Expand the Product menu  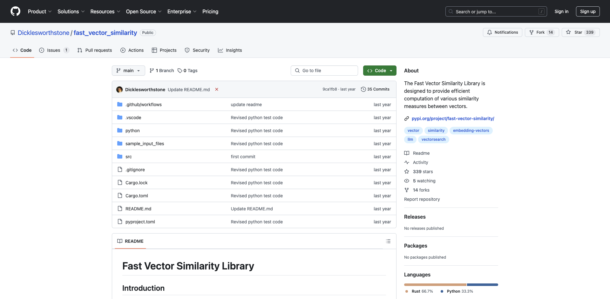point(39,11)
